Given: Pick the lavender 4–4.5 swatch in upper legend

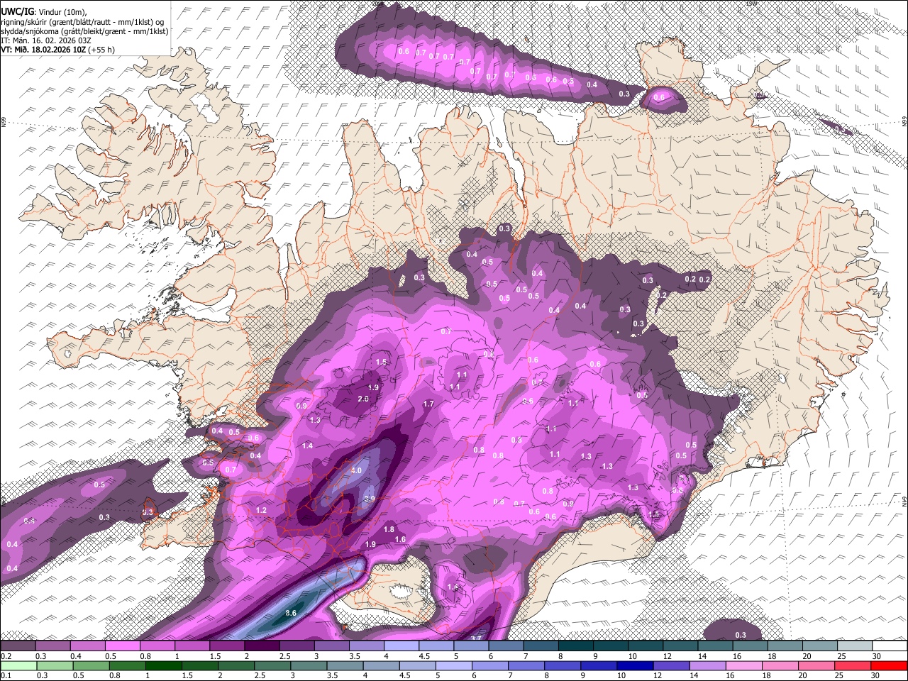Looking at the screenshot, I should [402, 646].
